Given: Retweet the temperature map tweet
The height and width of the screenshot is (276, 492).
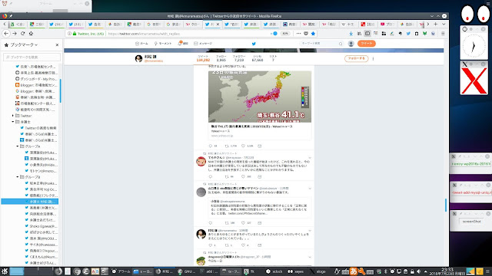Looking at the screenshot, I should [227, 146].
